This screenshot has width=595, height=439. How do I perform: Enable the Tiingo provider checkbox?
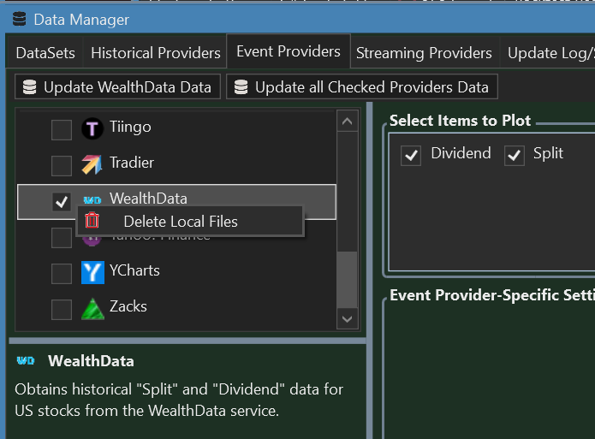point(62,129)
